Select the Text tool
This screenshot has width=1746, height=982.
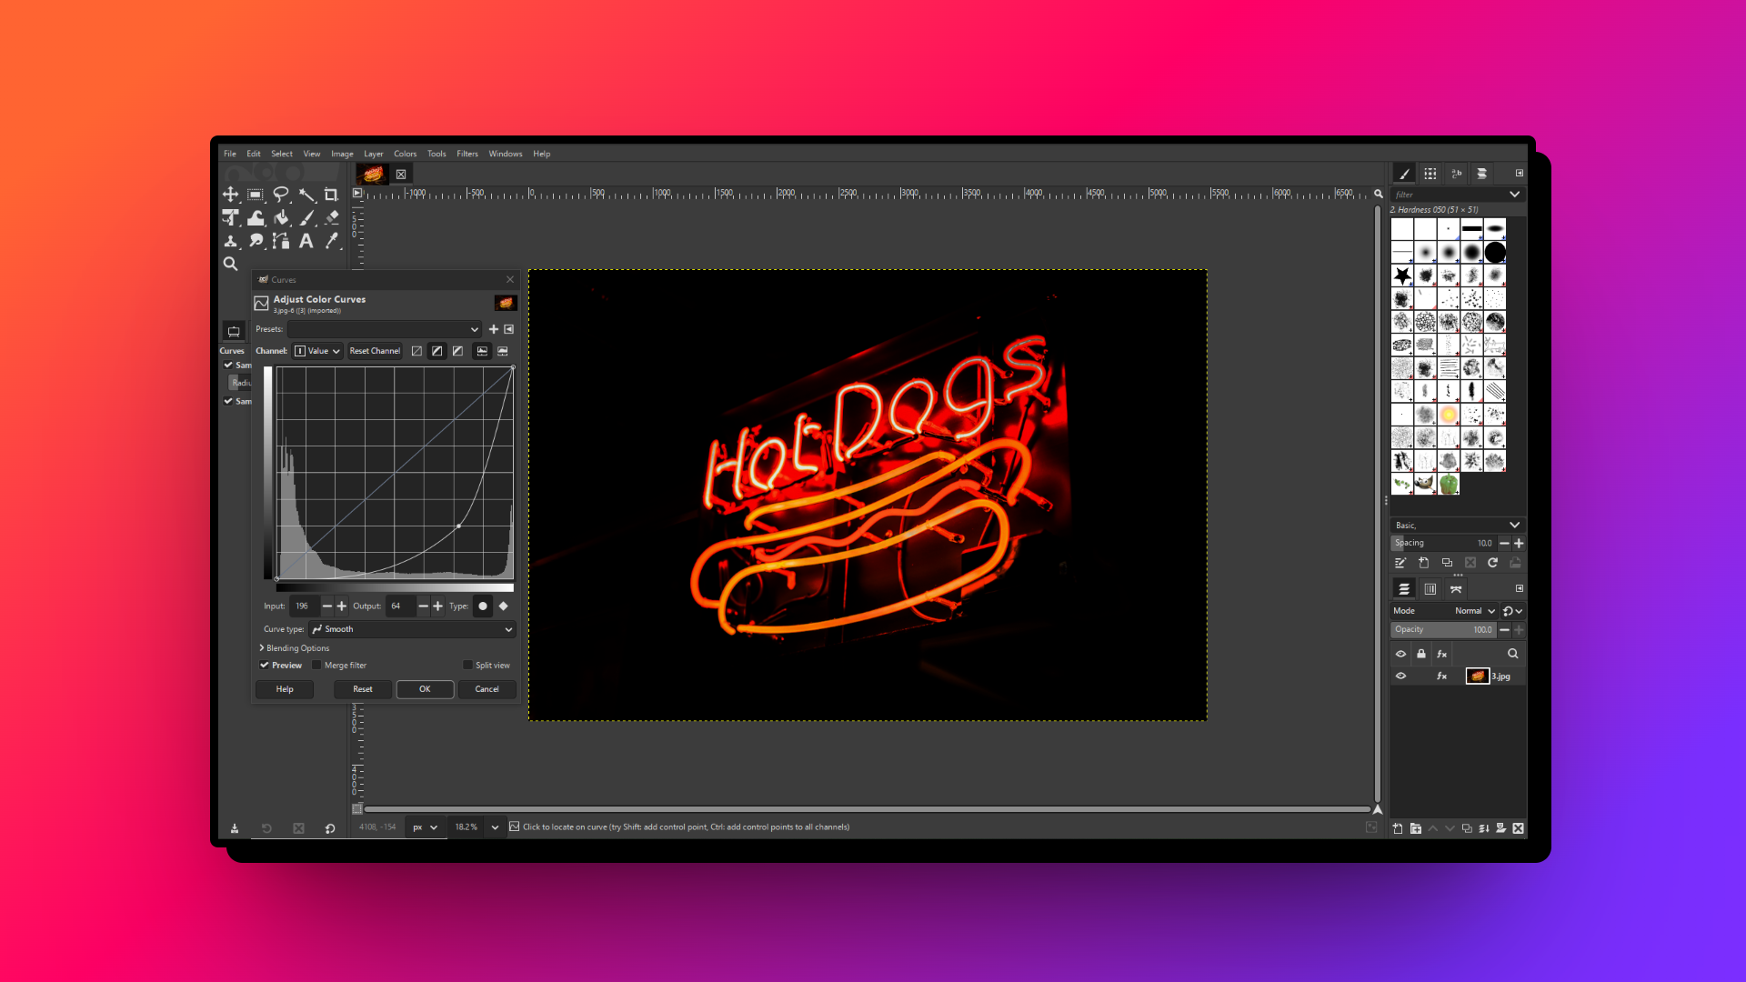point(306,241)
